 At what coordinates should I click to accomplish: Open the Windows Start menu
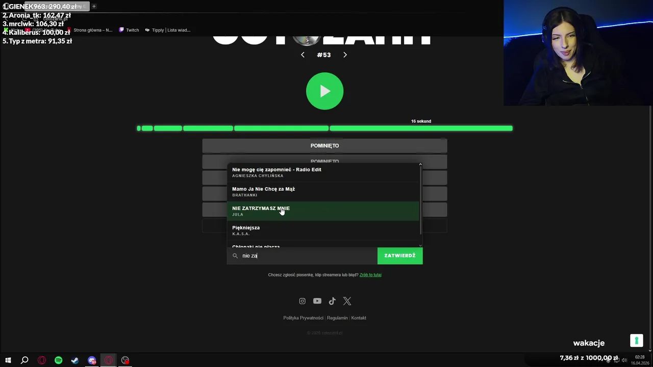click(8, 360)
